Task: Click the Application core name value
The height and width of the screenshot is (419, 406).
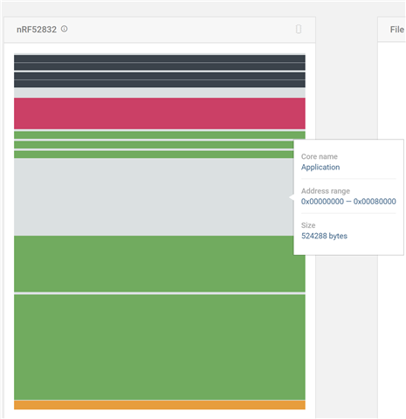Action: point(320,168)
